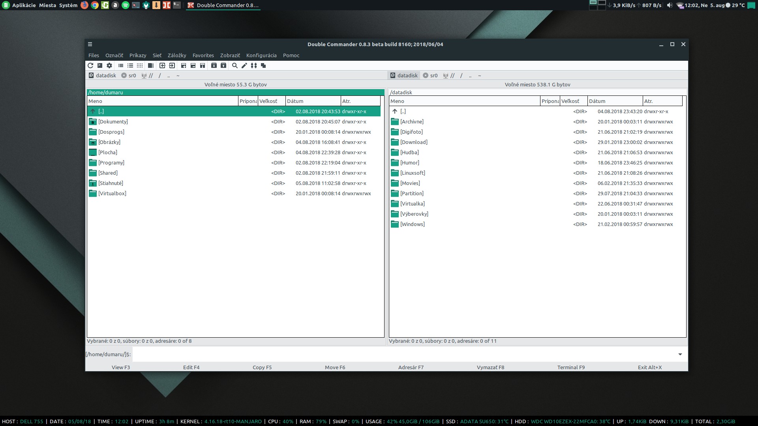Toggle the panel split view icon
The height and width of the screenshot is (426, 758).
(151, 65)
